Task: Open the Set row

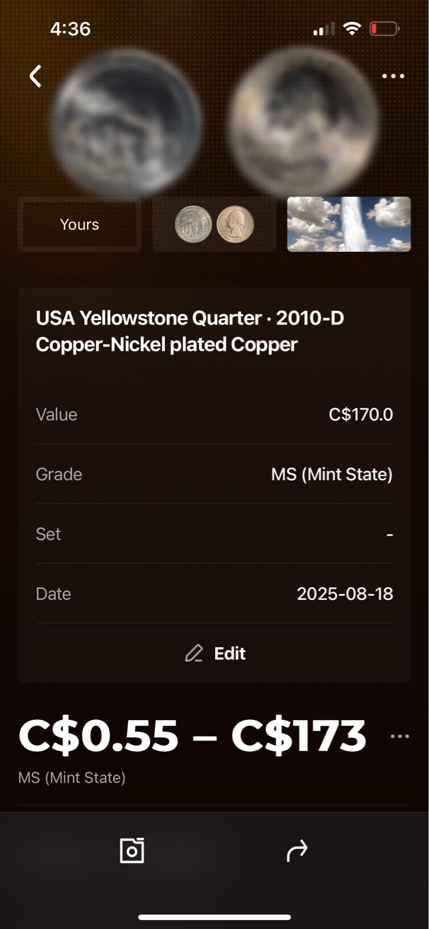Action: click(x=214, y=534)
